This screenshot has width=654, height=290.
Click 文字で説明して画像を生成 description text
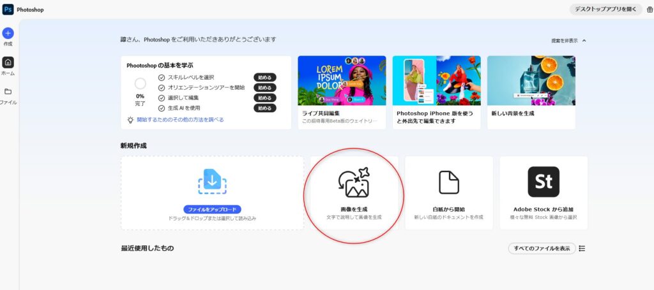pyautogui.click(x=354, y=217)
